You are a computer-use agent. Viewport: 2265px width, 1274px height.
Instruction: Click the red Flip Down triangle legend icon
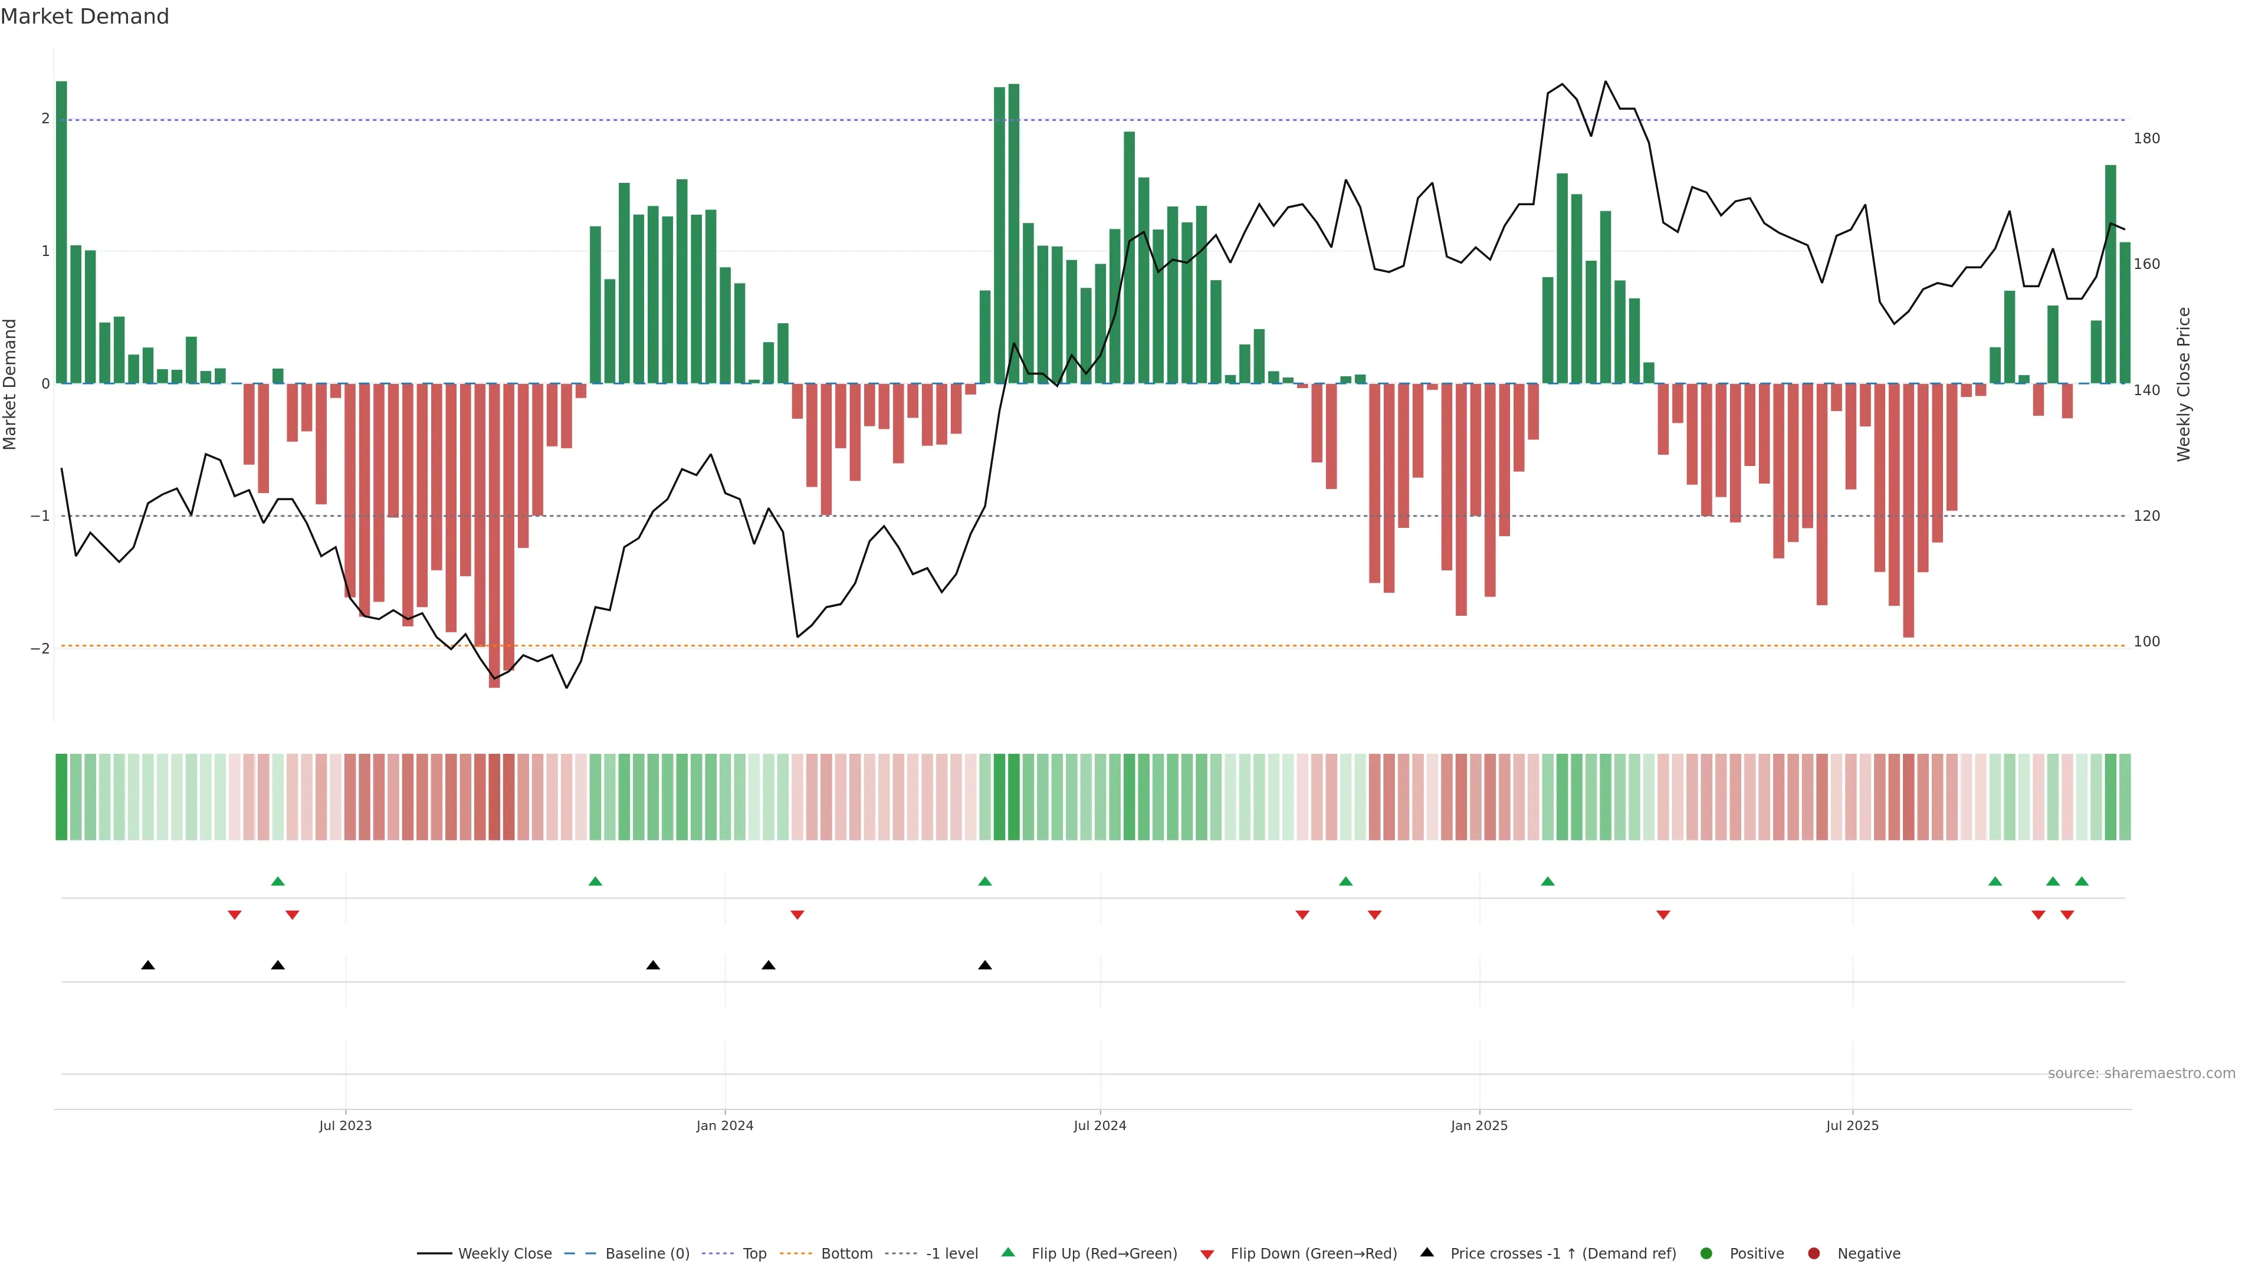(1207, 1254)
